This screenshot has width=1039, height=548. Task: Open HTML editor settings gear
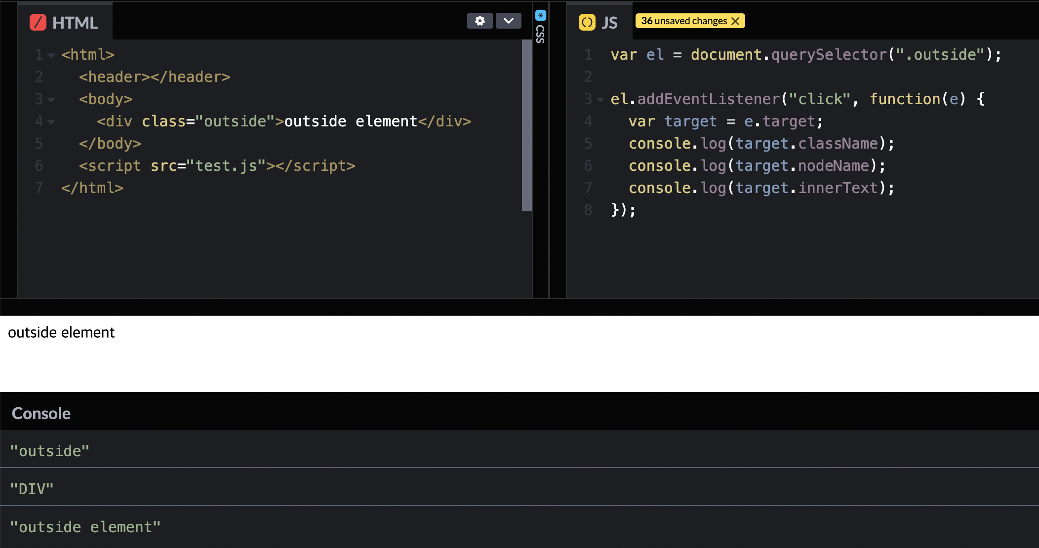[x=480, y=21]
